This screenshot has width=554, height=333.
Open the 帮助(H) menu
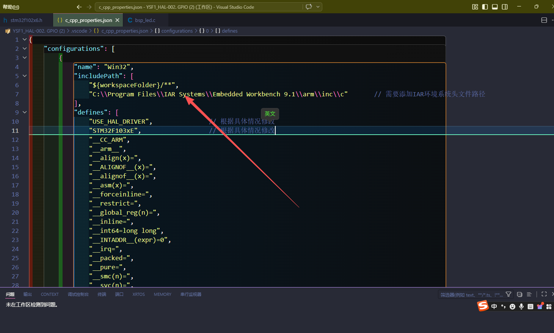[x=11, y=7]
